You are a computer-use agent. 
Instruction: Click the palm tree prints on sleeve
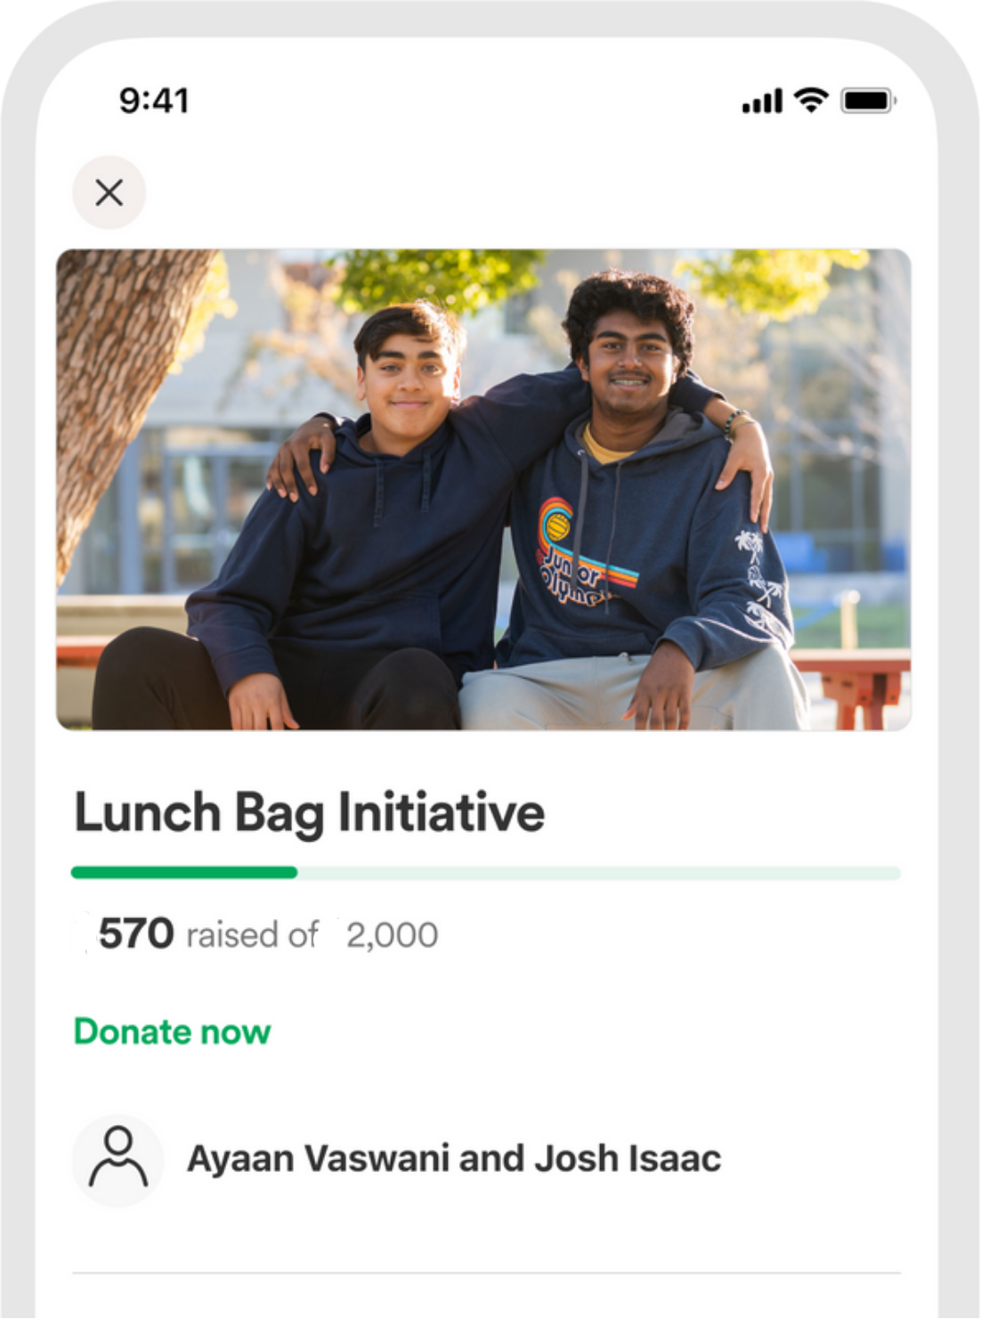(x=758, y=574)
